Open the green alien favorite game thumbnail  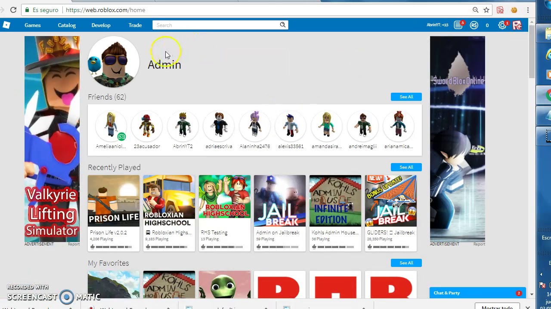[225, 285]
